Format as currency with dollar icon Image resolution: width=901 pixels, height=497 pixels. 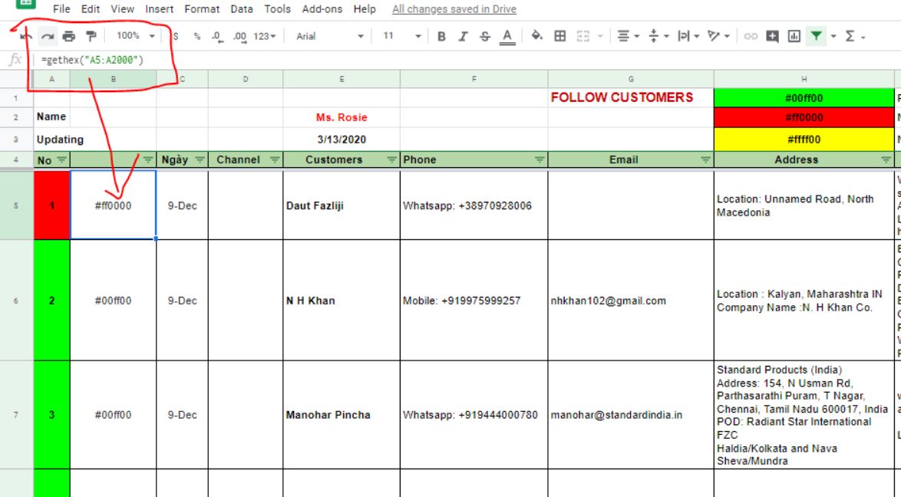(177, 36)
